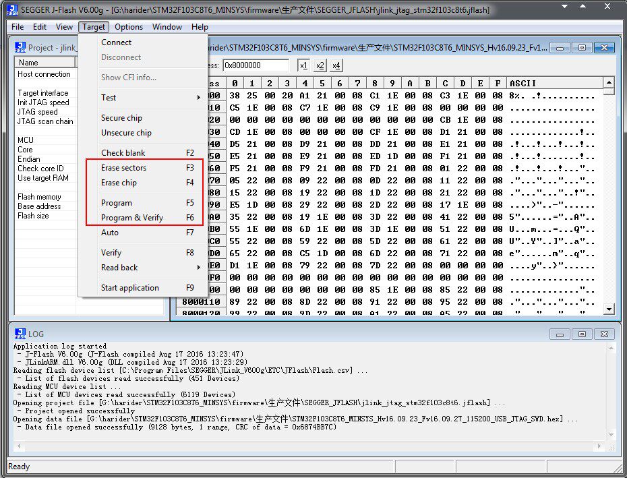The height and width of the screenshot is (478, 627).
Task: Choose Erase sectors from the menu
Action: (x=143, y=168)
